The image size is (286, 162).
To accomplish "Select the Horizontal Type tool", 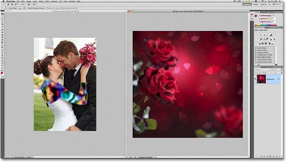I will pos(2,53).
